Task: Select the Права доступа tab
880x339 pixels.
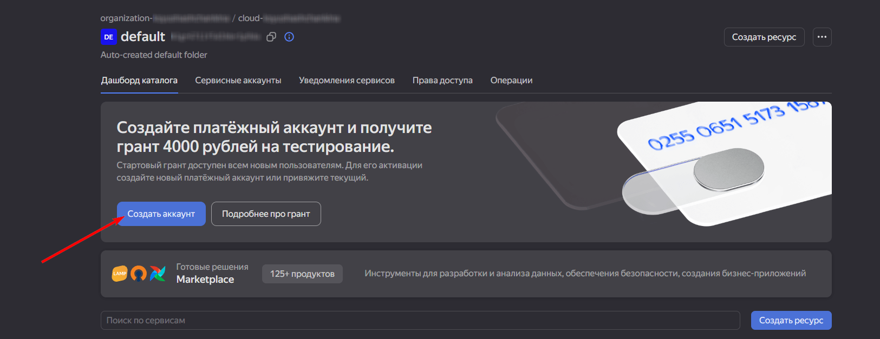Action: tap(442, 80)
